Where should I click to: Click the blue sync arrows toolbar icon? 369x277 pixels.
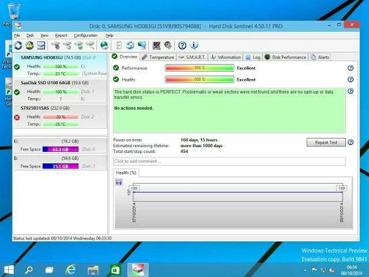130,45
